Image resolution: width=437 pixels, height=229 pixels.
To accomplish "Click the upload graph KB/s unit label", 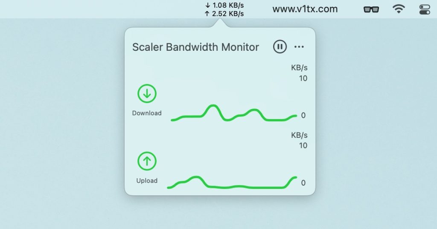I will click(x=299, y=135).
